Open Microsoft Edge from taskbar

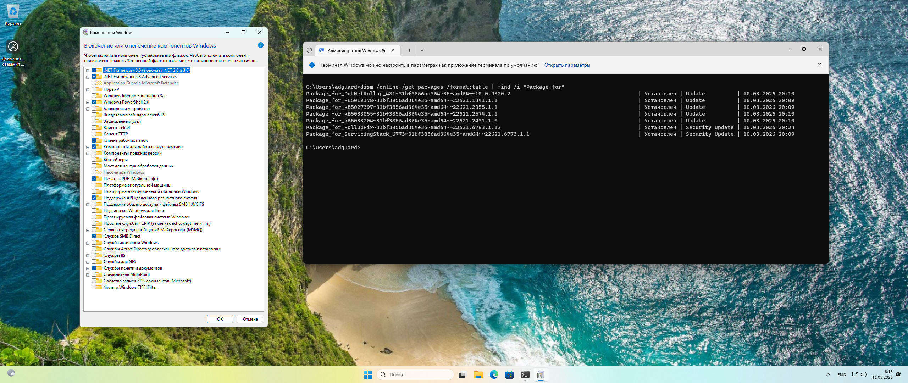point(494,374)
